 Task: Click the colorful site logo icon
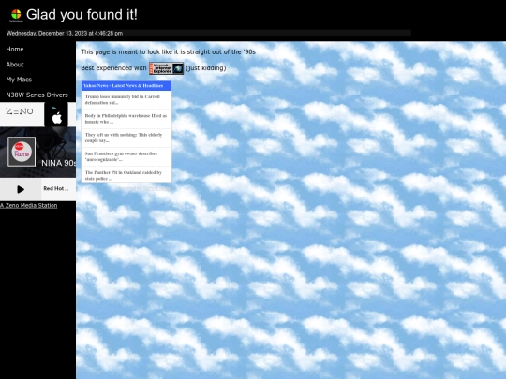(x=16, y=15)
